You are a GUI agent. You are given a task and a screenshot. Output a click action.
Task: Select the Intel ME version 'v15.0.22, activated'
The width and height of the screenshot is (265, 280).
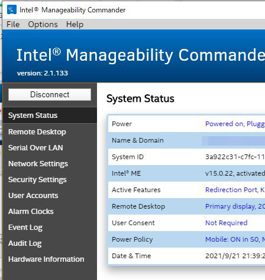(x=235, y=173)
